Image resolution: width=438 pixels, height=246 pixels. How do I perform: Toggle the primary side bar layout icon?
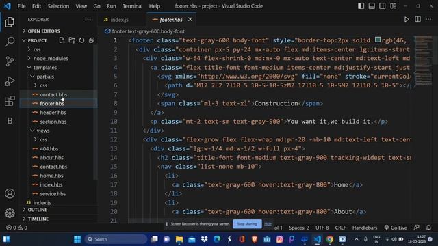click(361, 6)
